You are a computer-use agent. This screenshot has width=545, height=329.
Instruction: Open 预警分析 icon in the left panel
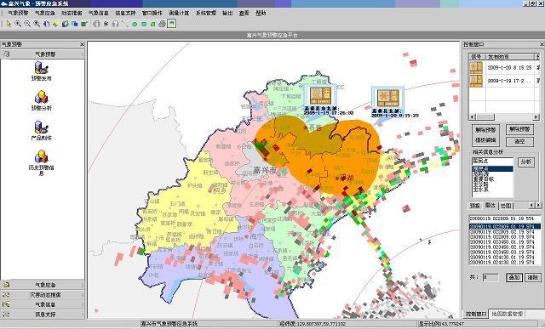42,100
